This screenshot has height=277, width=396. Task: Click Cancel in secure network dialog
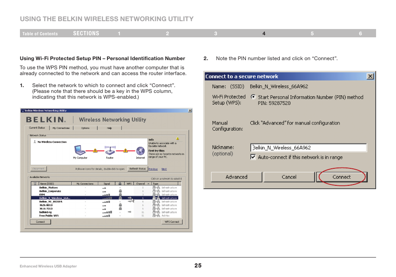[x=289, y=177]
